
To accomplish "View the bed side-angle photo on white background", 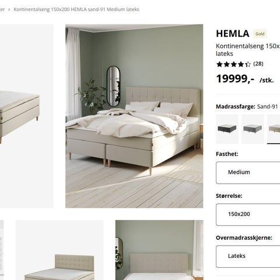I will click(27, 116).
